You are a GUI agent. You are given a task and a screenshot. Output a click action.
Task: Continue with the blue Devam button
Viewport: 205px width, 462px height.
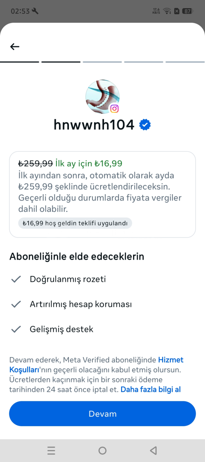tap(102, 413)
